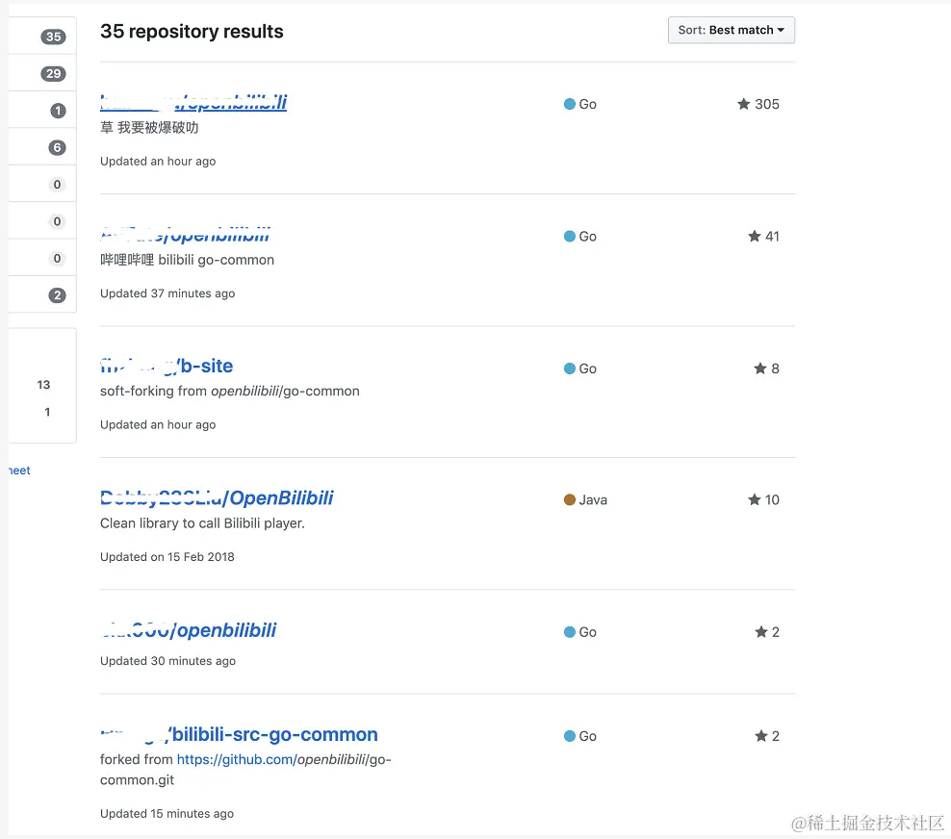This screenshot has height=839, width=951.
Task: Click the Java language dot on OpenBilibili
Action: [567, 499]
